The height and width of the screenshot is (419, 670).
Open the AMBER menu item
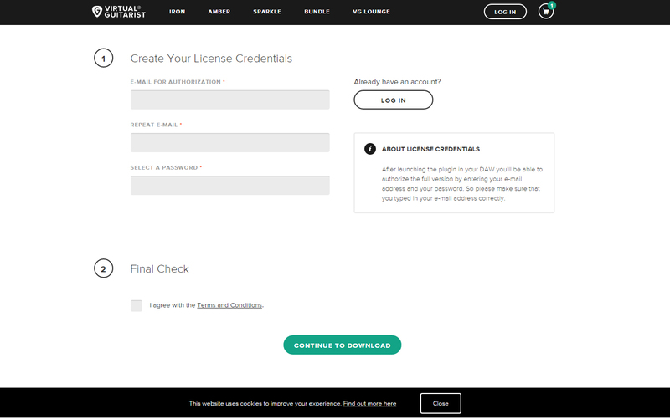[219, 12]
